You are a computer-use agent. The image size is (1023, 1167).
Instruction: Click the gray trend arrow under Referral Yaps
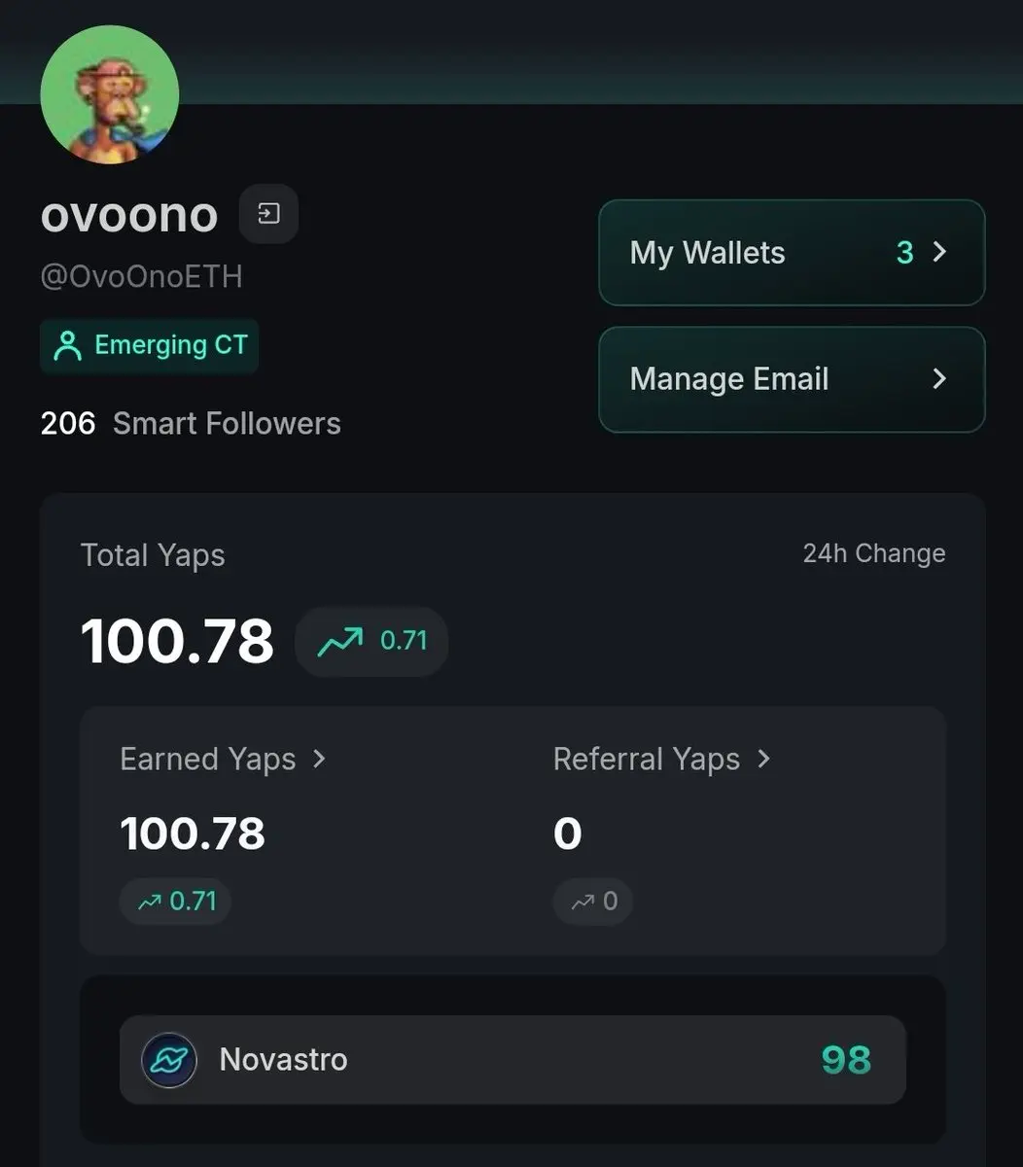[x=582, y=902]
